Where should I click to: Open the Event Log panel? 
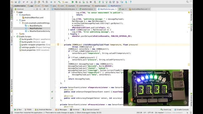click(166, 110)
